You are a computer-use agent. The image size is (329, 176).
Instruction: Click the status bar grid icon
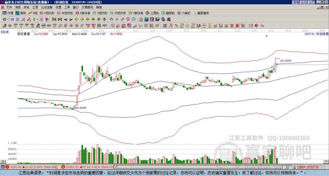(3, 167)
